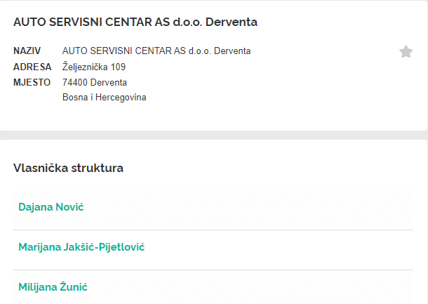Image resolution: width=428 pixels, height=304 pixels.
Task: Click the ADRESA field label
Action: 32,67
